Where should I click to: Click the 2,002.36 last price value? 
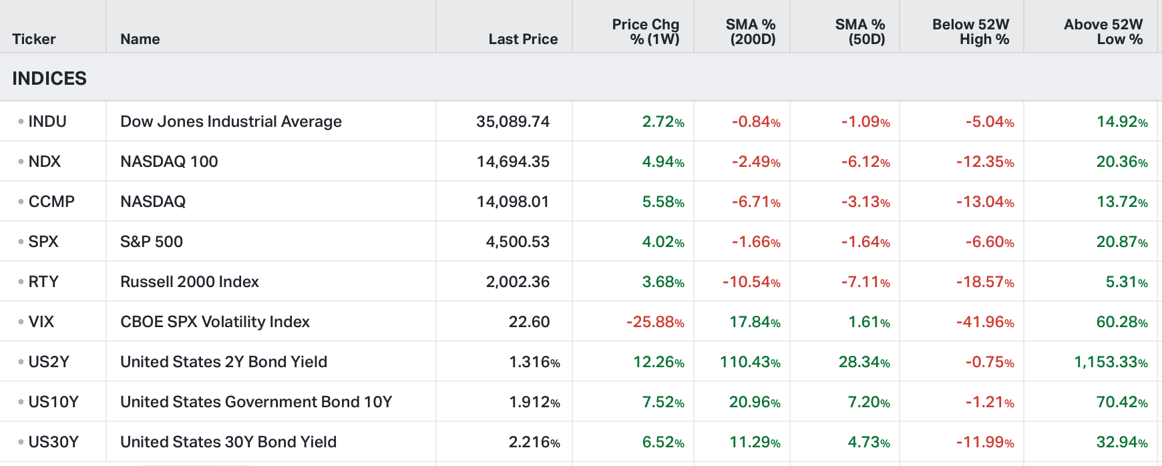(x=518, y=282)
